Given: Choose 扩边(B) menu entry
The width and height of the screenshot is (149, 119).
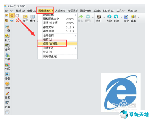Looking at the screenshot, I should click(58, 52).
